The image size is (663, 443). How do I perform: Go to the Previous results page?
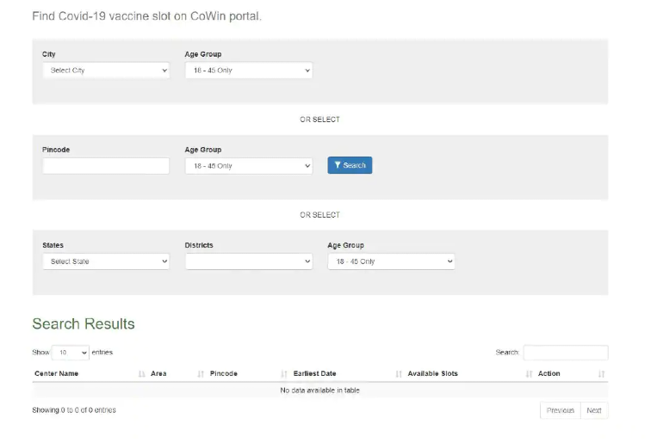click(561, 410)
